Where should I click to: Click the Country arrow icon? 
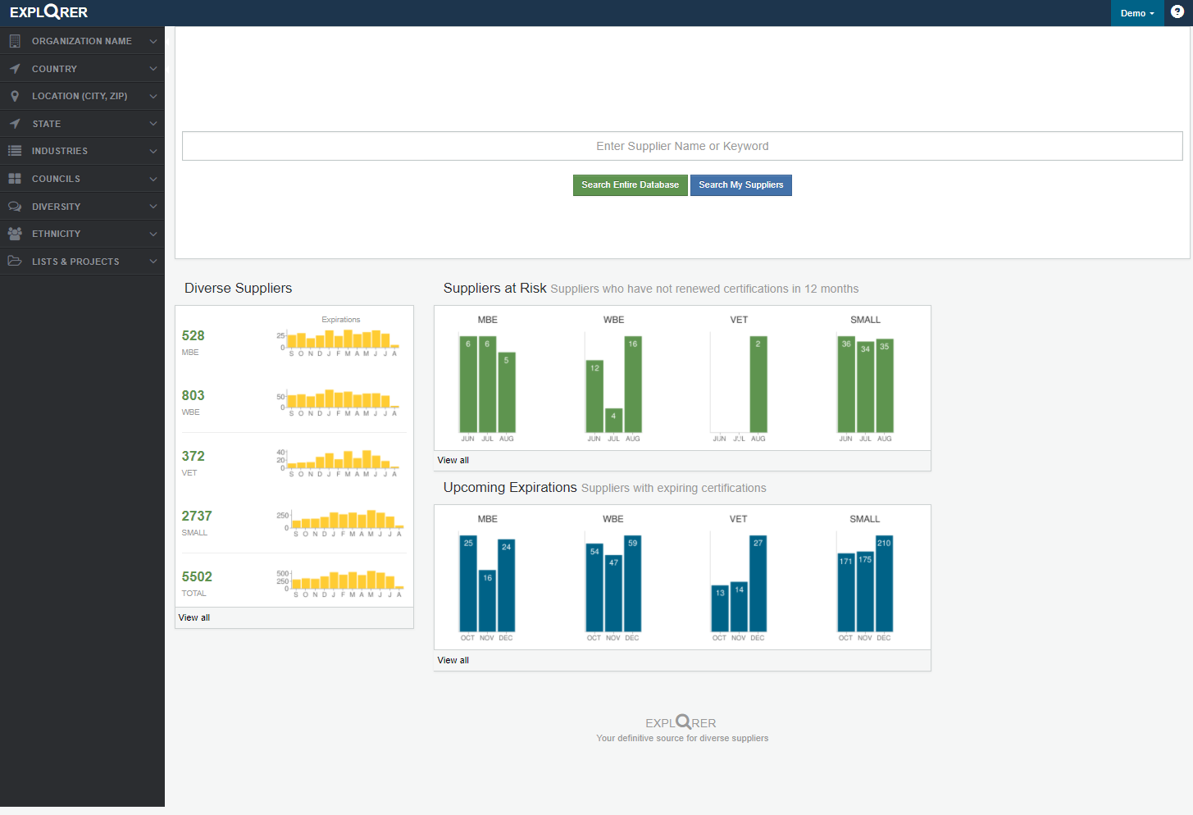(15, 69)
